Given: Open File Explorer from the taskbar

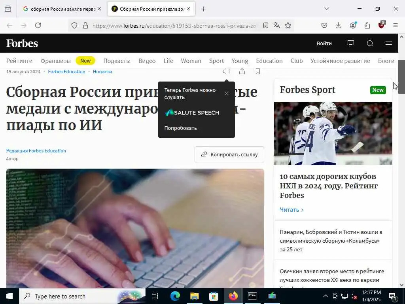Looking at the screenshot, I should 194,296.
